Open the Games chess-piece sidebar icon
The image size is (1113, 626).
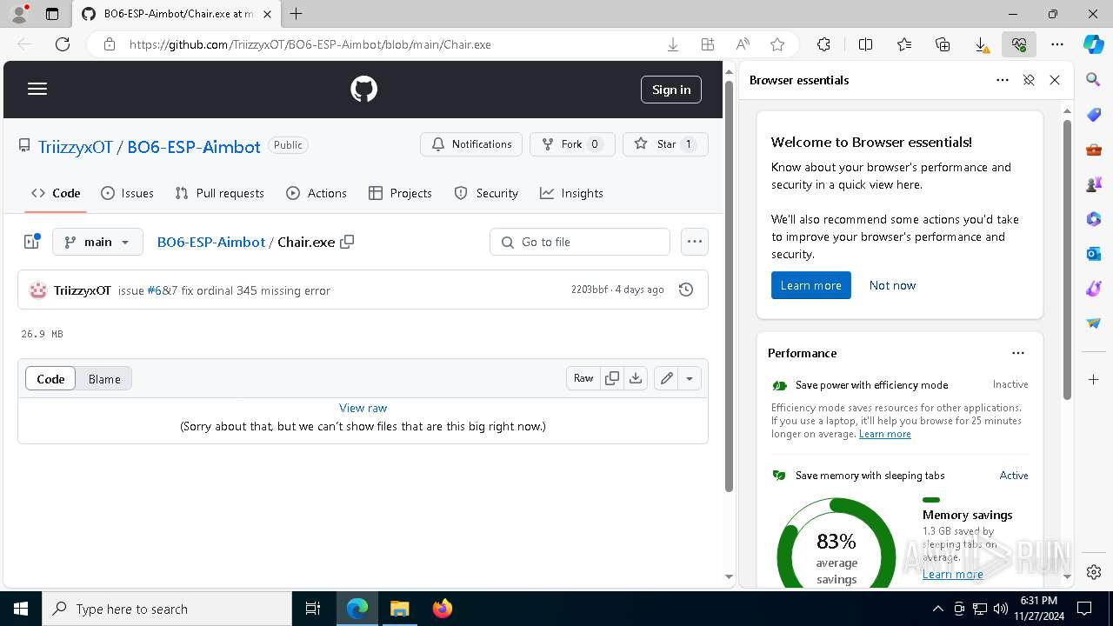coord(1094,184)
